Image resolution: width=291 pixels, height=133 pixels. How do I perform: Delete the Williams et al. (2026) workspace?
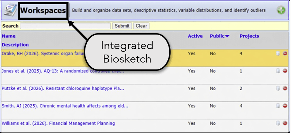285,123
